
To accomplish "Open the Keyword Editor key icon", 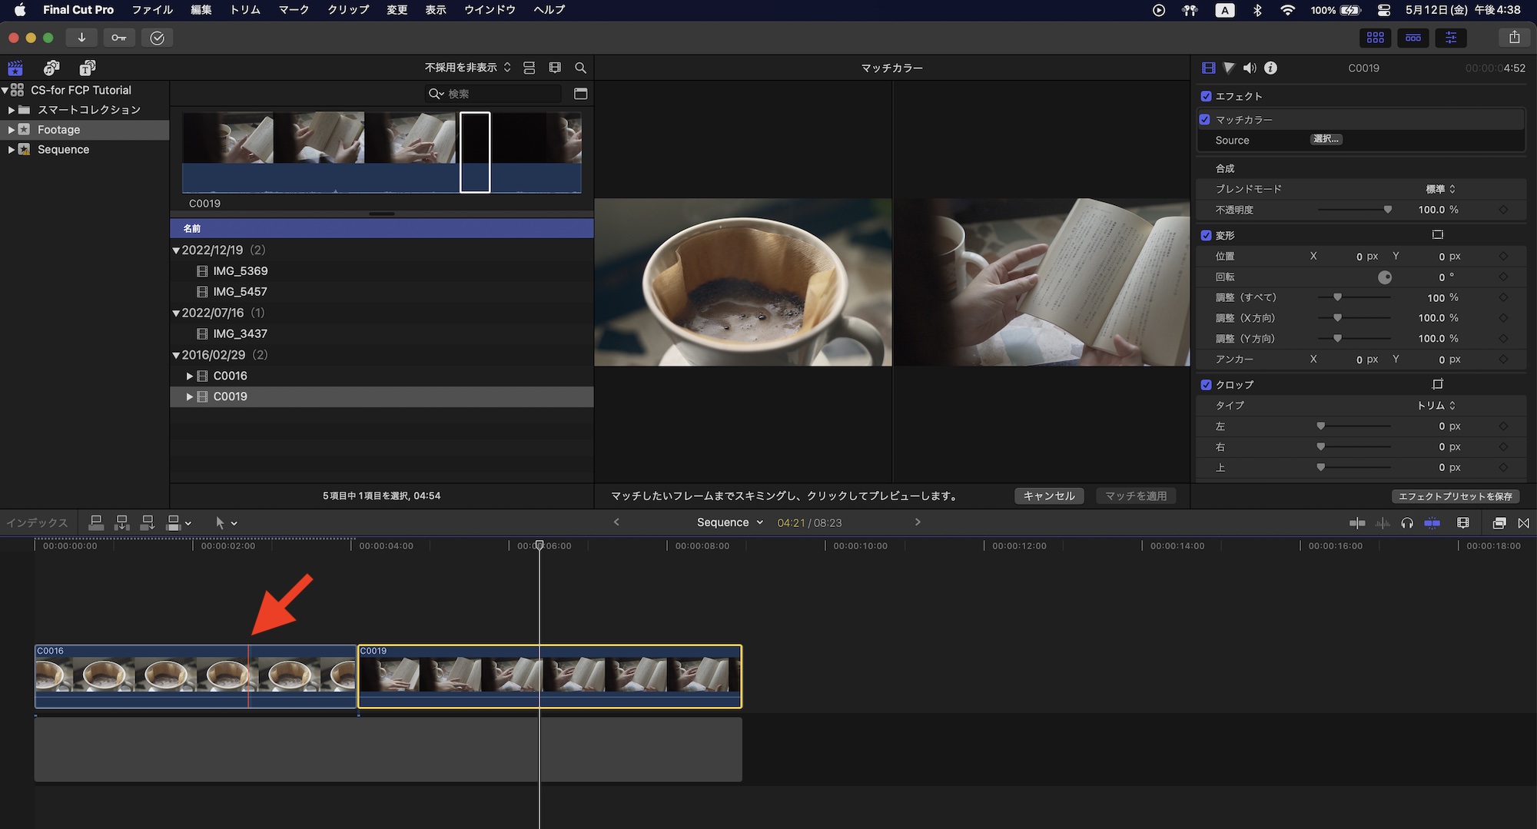I will coord(118,38).
